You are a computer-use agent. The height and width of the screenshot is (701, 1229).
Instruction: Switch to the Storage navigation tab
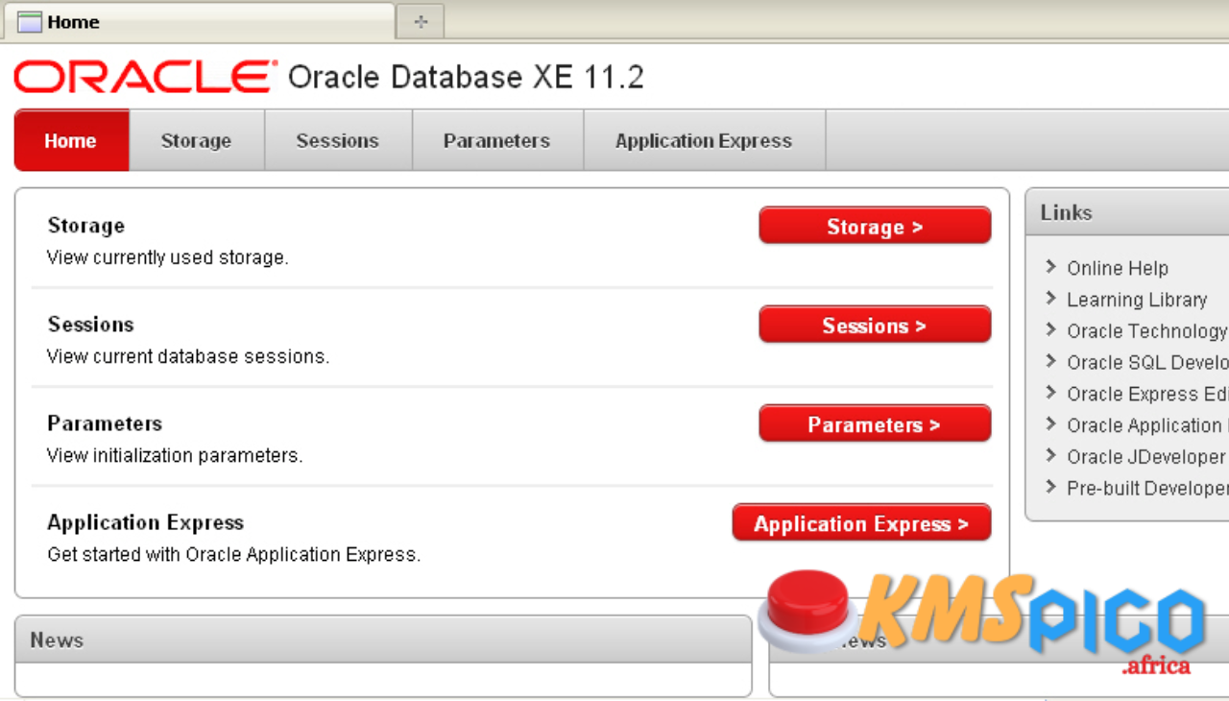[196, 140]
